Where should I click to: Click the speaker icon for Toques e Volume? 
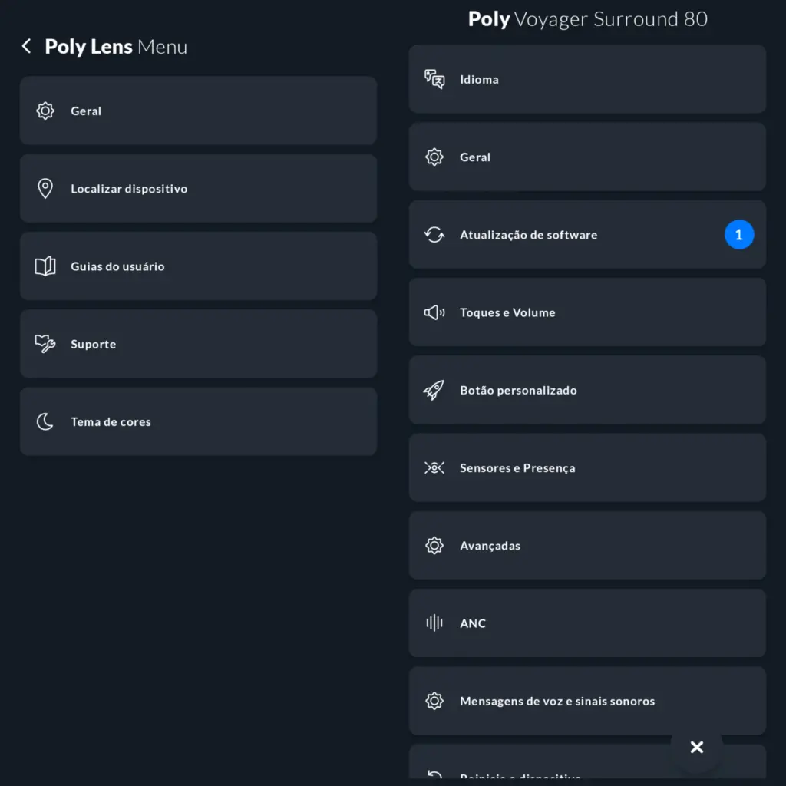pyautogui.click(x=434, y=312)
